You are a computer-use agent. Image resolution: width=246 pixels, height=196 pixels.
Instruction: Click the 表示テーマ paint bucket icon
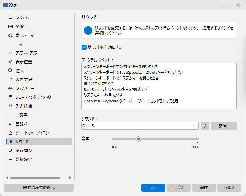point(10,35)
